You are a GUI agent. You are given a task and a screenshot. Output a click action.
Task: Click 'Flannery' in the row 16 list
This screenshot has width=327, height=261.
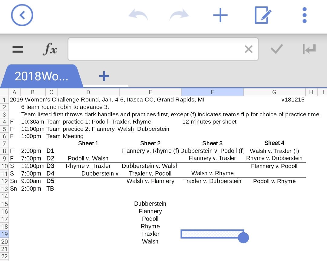[x=150, y=211]
